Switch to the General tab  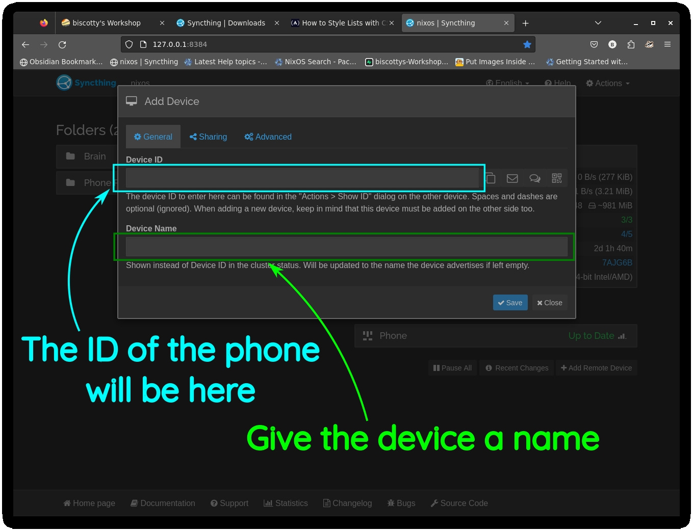[153, 137]
